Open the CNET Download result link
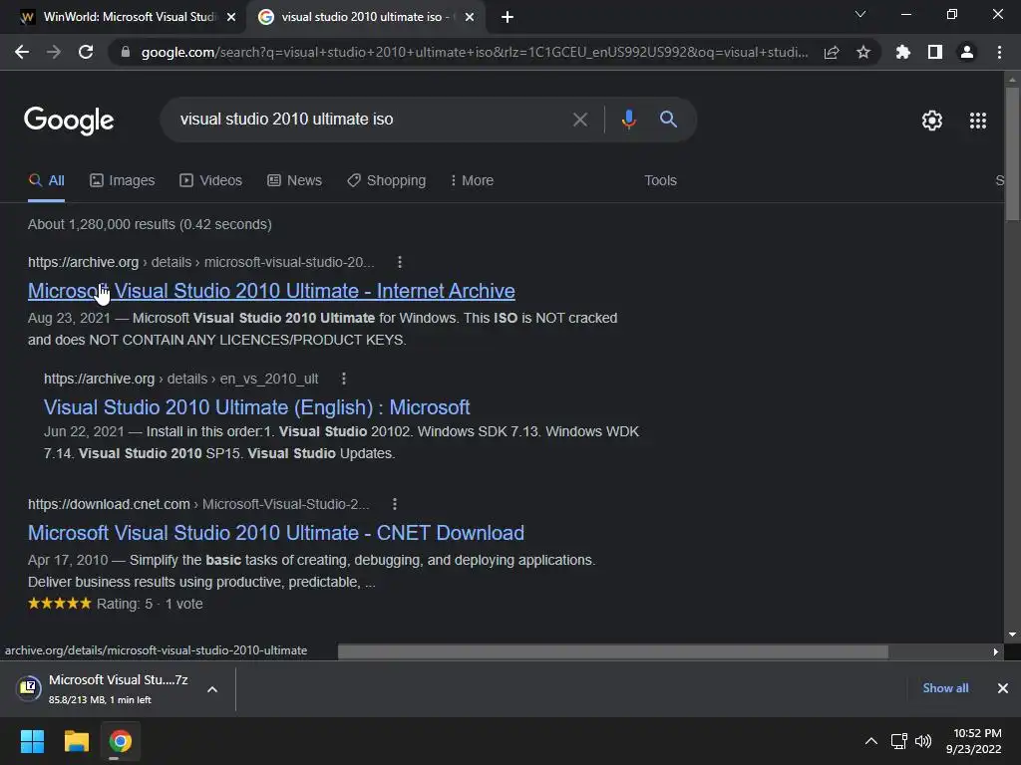This screenshot has height=765, width=1021. [x=276, y=533]
